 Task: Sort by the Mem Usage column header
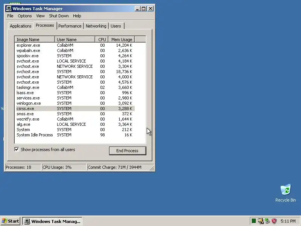coord(122,40)
